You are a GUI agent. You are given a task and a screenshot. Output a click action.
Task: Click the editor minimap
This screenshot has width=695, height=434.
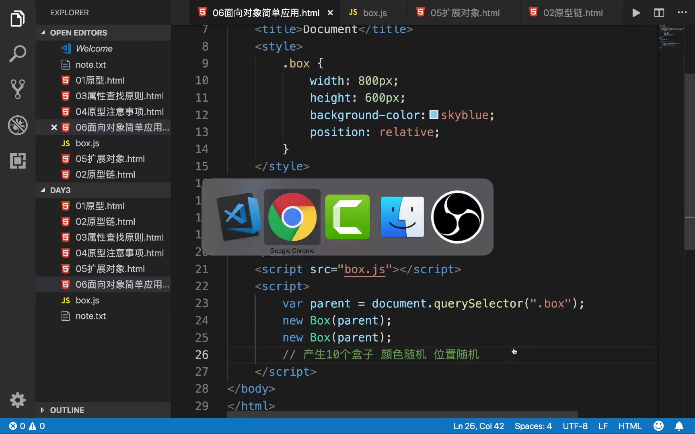click(x=671, y=37)
